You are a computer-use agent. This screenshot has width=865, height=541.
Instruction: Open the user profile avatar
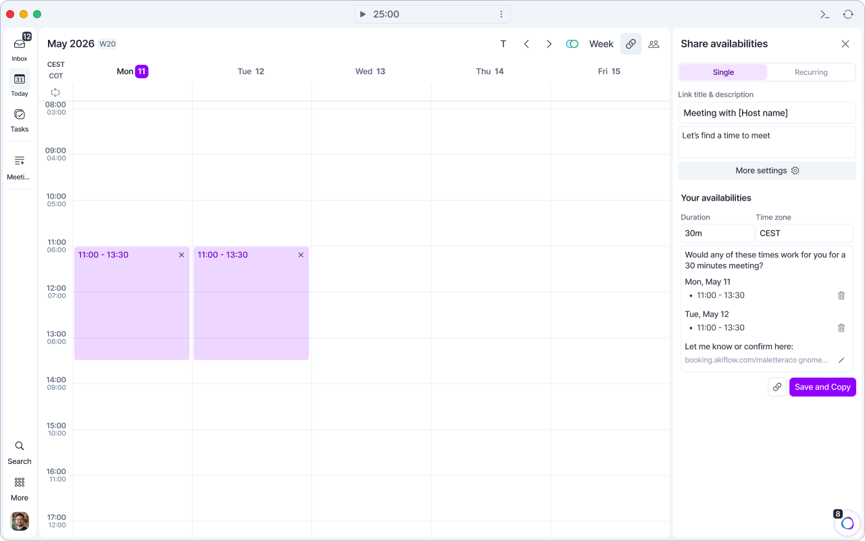20,521
